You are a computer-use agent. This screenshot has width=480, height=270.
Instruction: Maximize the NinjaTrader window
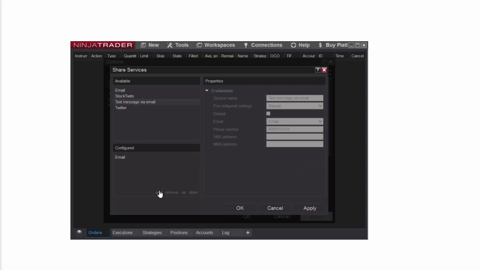(x=357, y=45)
